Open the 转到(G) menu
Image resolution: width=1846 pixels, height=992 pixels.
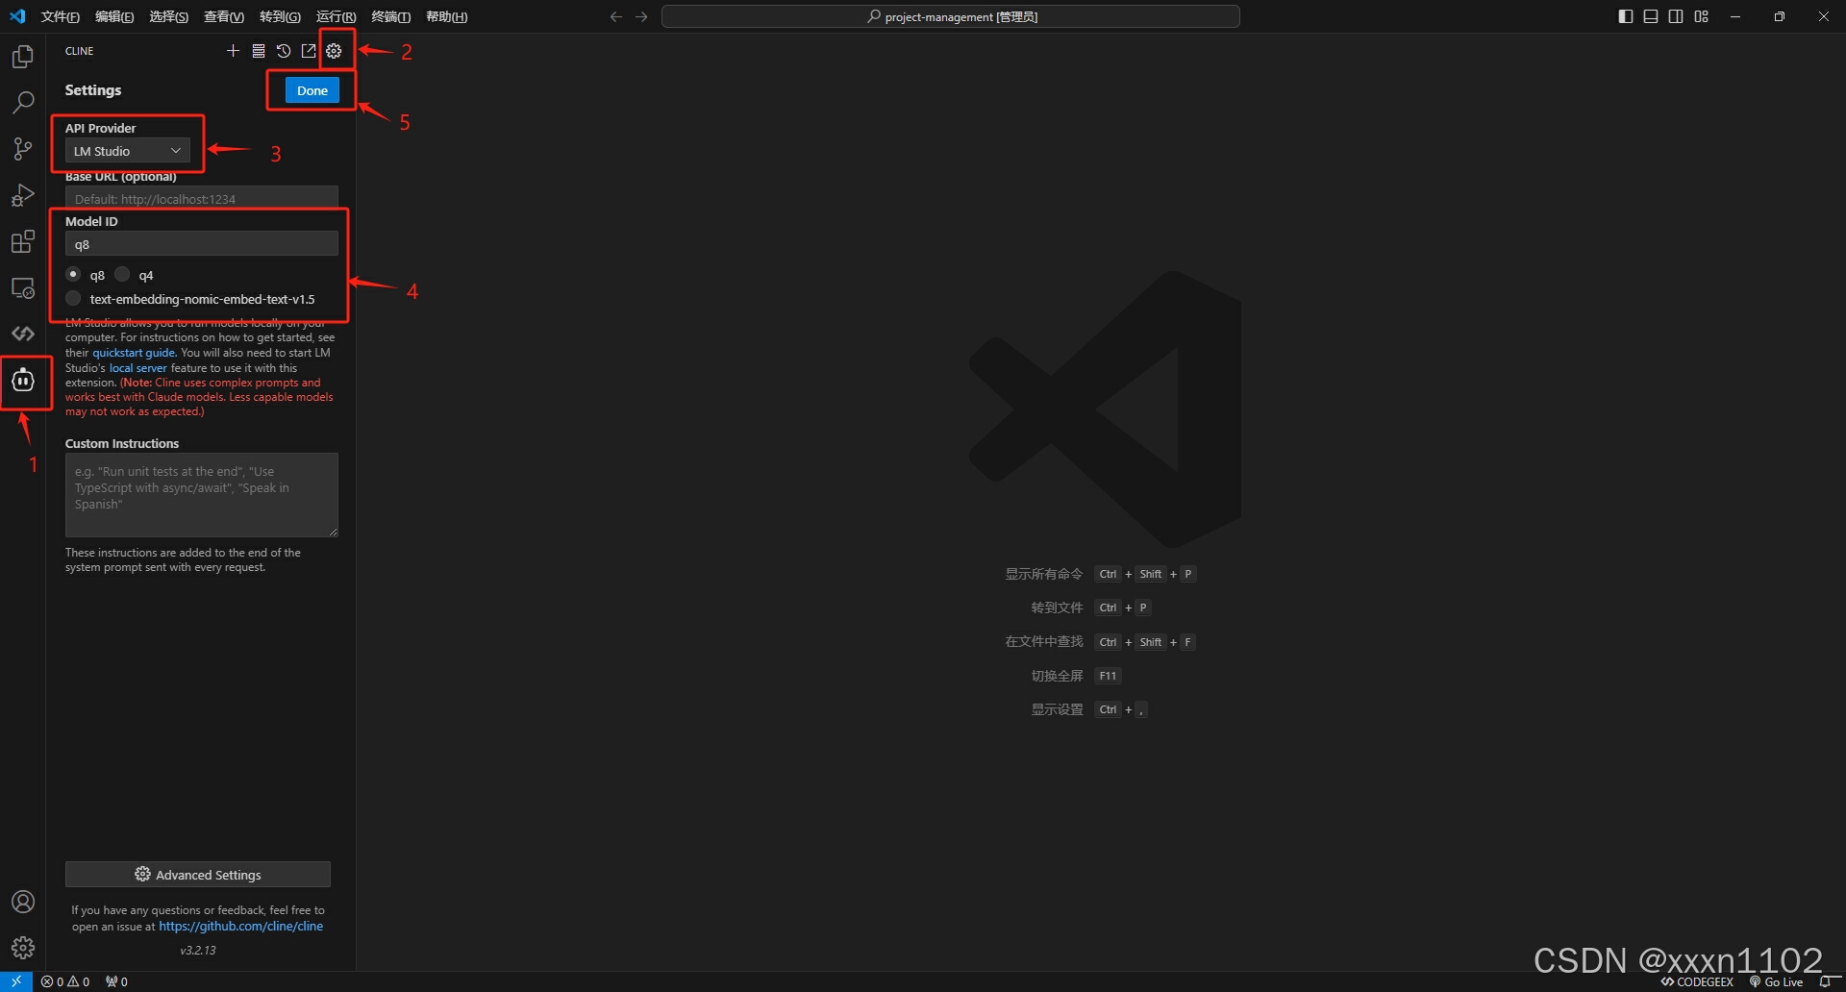pos(280,16)
